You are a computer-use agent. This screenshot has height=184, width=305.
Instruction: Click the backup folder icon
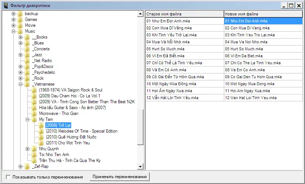coord(20,14)
